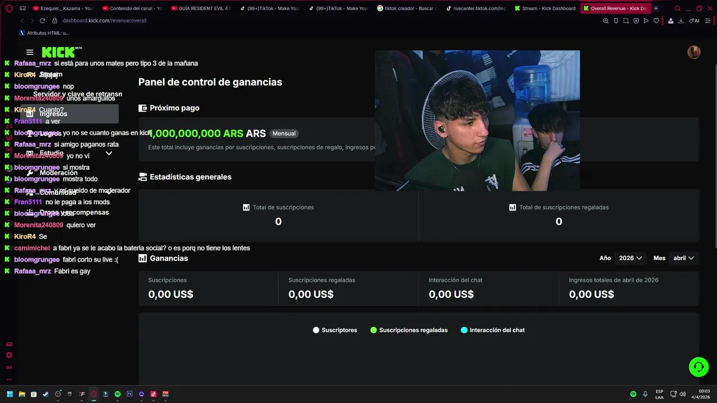Expand the Estudio sidebar section chevron

tap(109, 153)
